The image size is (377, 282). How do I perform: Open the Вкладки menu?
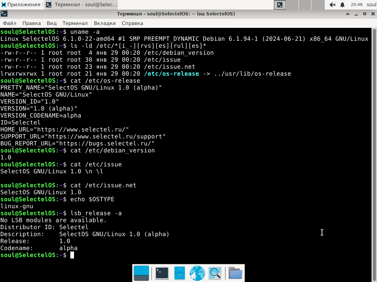point(105,23)
